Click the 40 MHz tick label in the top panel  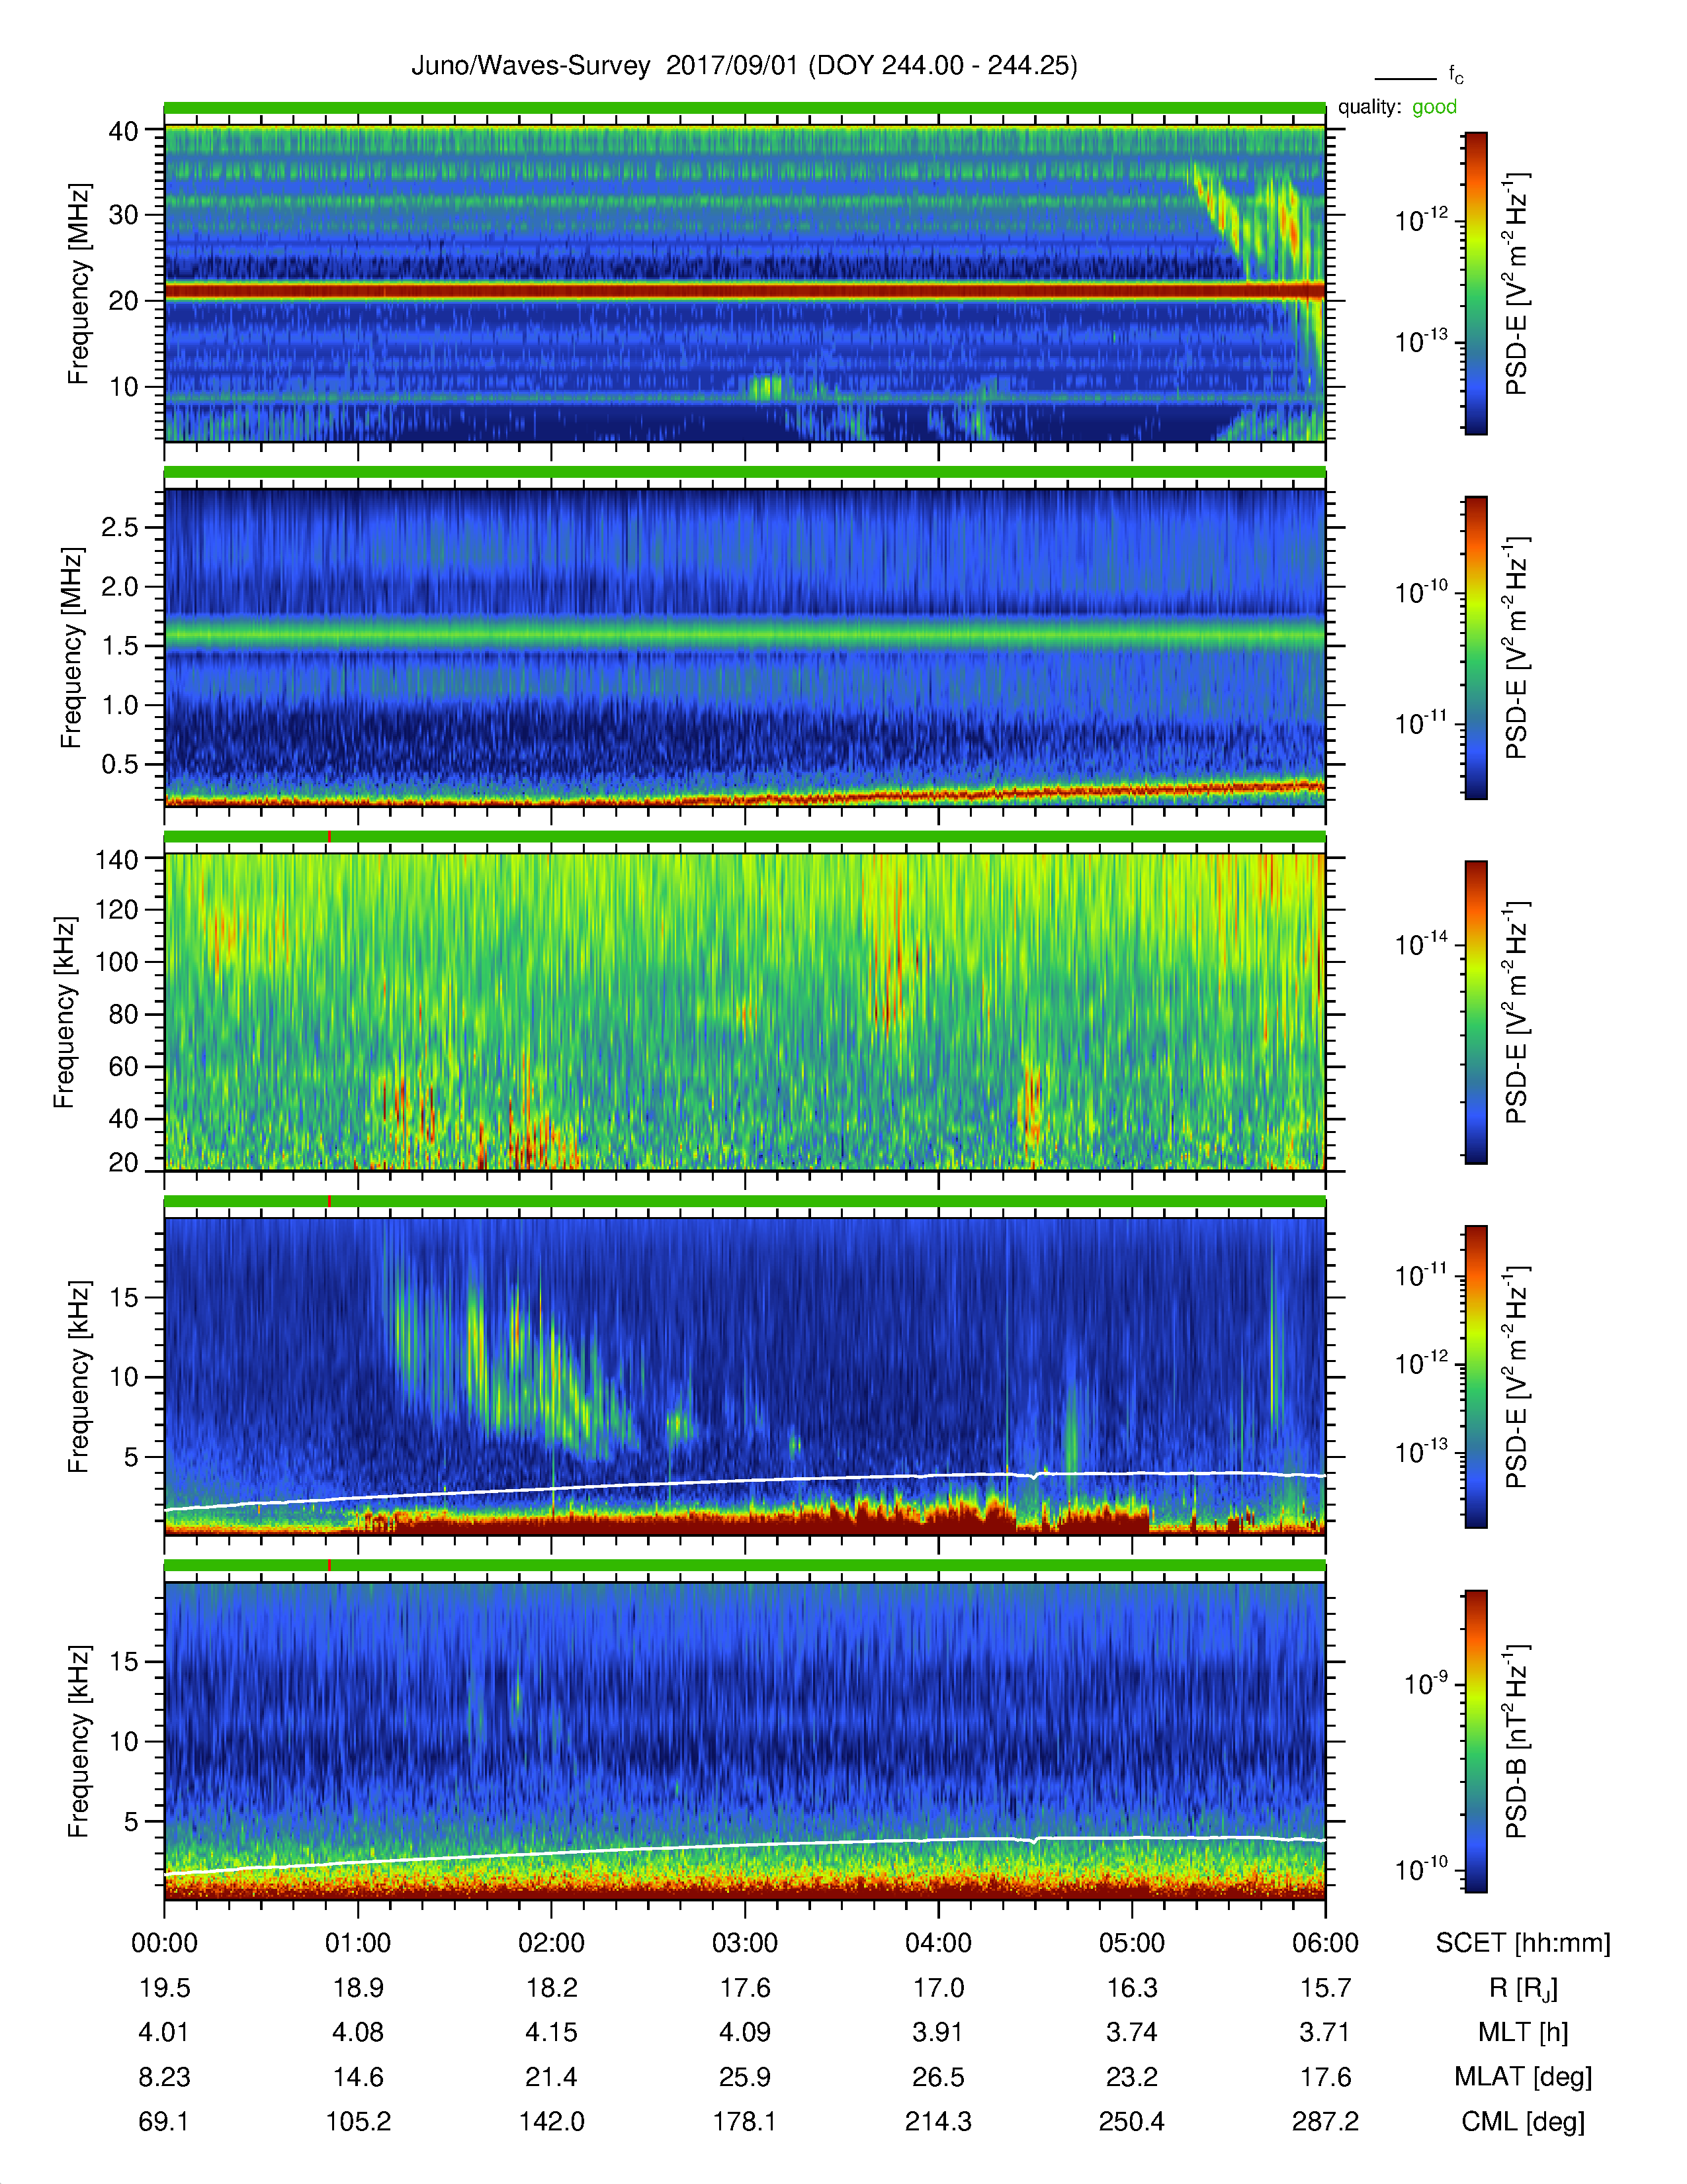coord(124,131)
